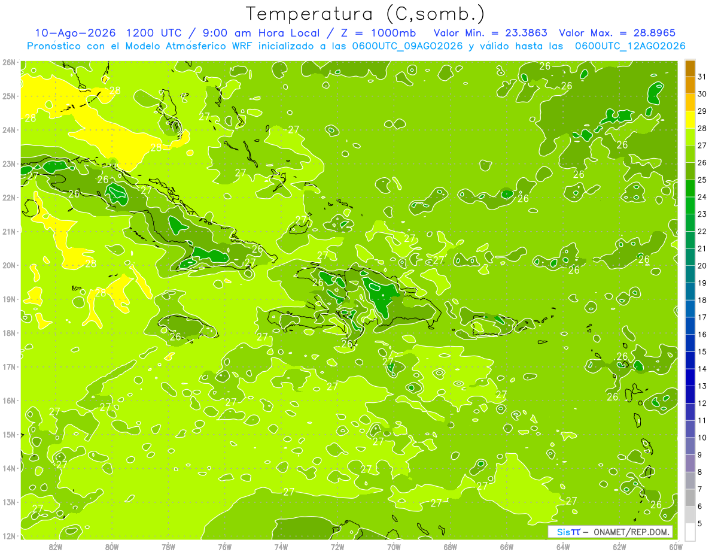Click the longitude axis label 62W
The image size is (718, 555).
(619, 547)
